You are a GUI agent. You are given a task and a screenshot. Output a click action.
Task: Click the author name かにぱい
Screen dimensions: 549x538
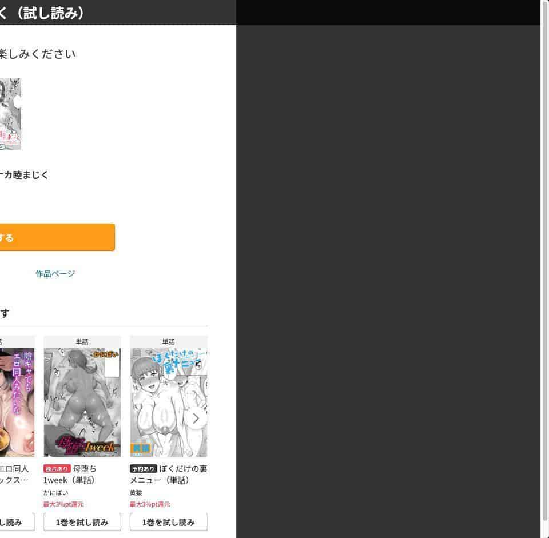click(x=55, y=492)
